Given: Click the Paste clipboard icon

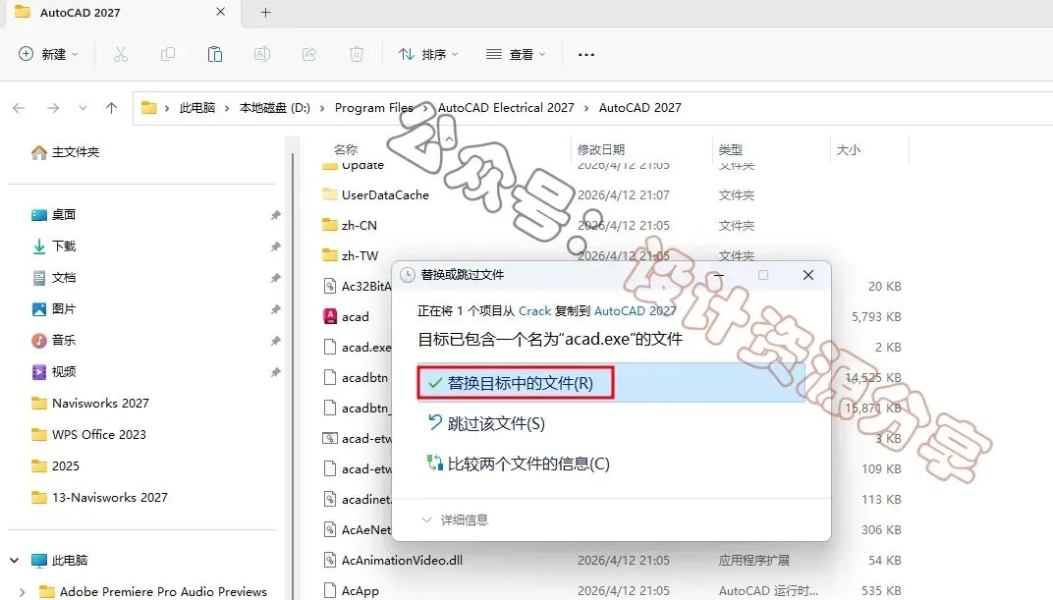Looking at the screenshot, I should coord(215,54).
